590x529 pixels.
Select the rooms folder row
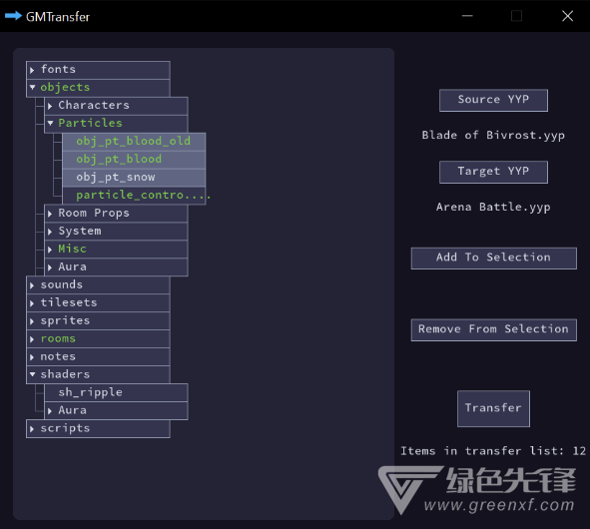pos(98,339)
